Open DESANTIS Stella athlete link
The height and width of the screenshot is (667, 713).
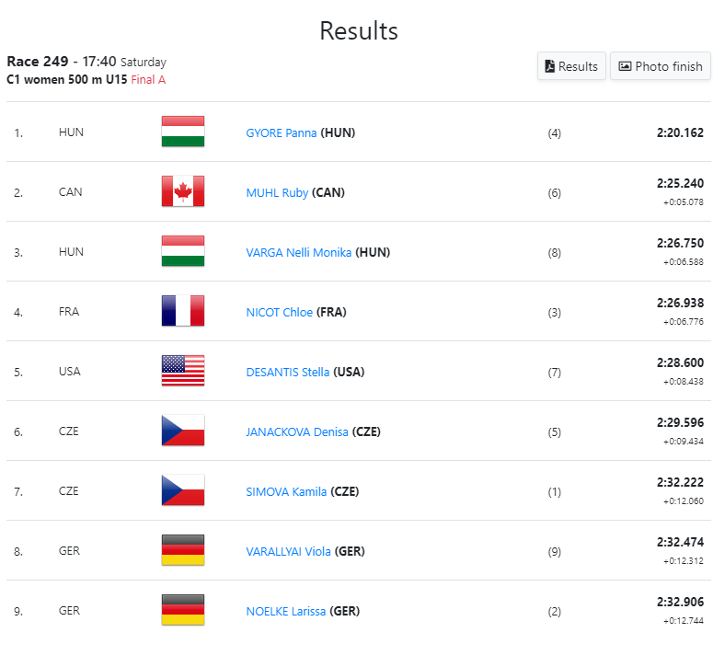[x=287, y=372]
